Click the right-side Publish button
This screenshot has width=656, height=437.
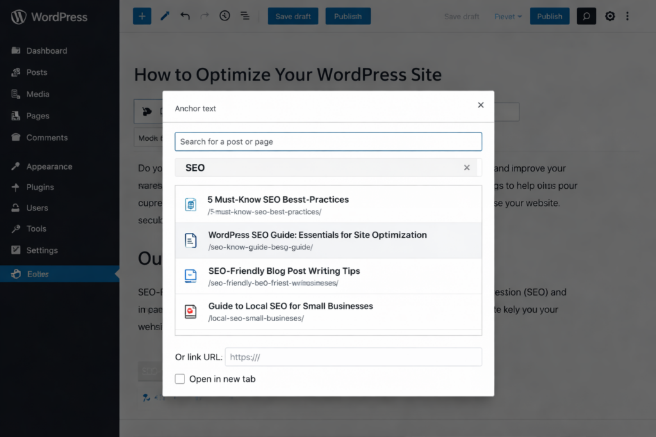tap(549, 16)
